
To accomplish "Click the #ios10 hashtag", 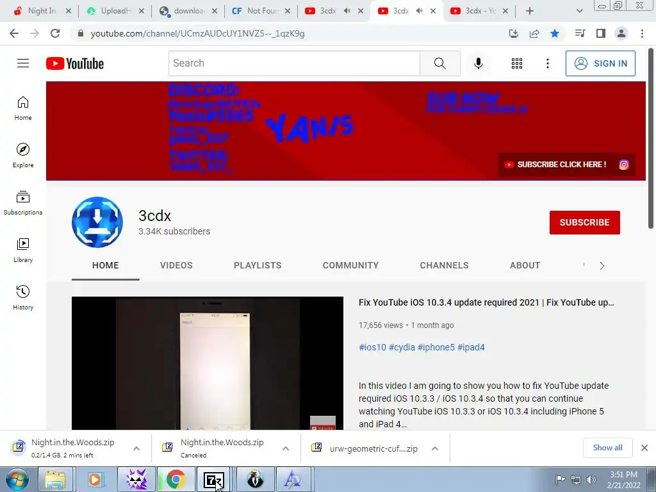I will click(x=372, y=347).
